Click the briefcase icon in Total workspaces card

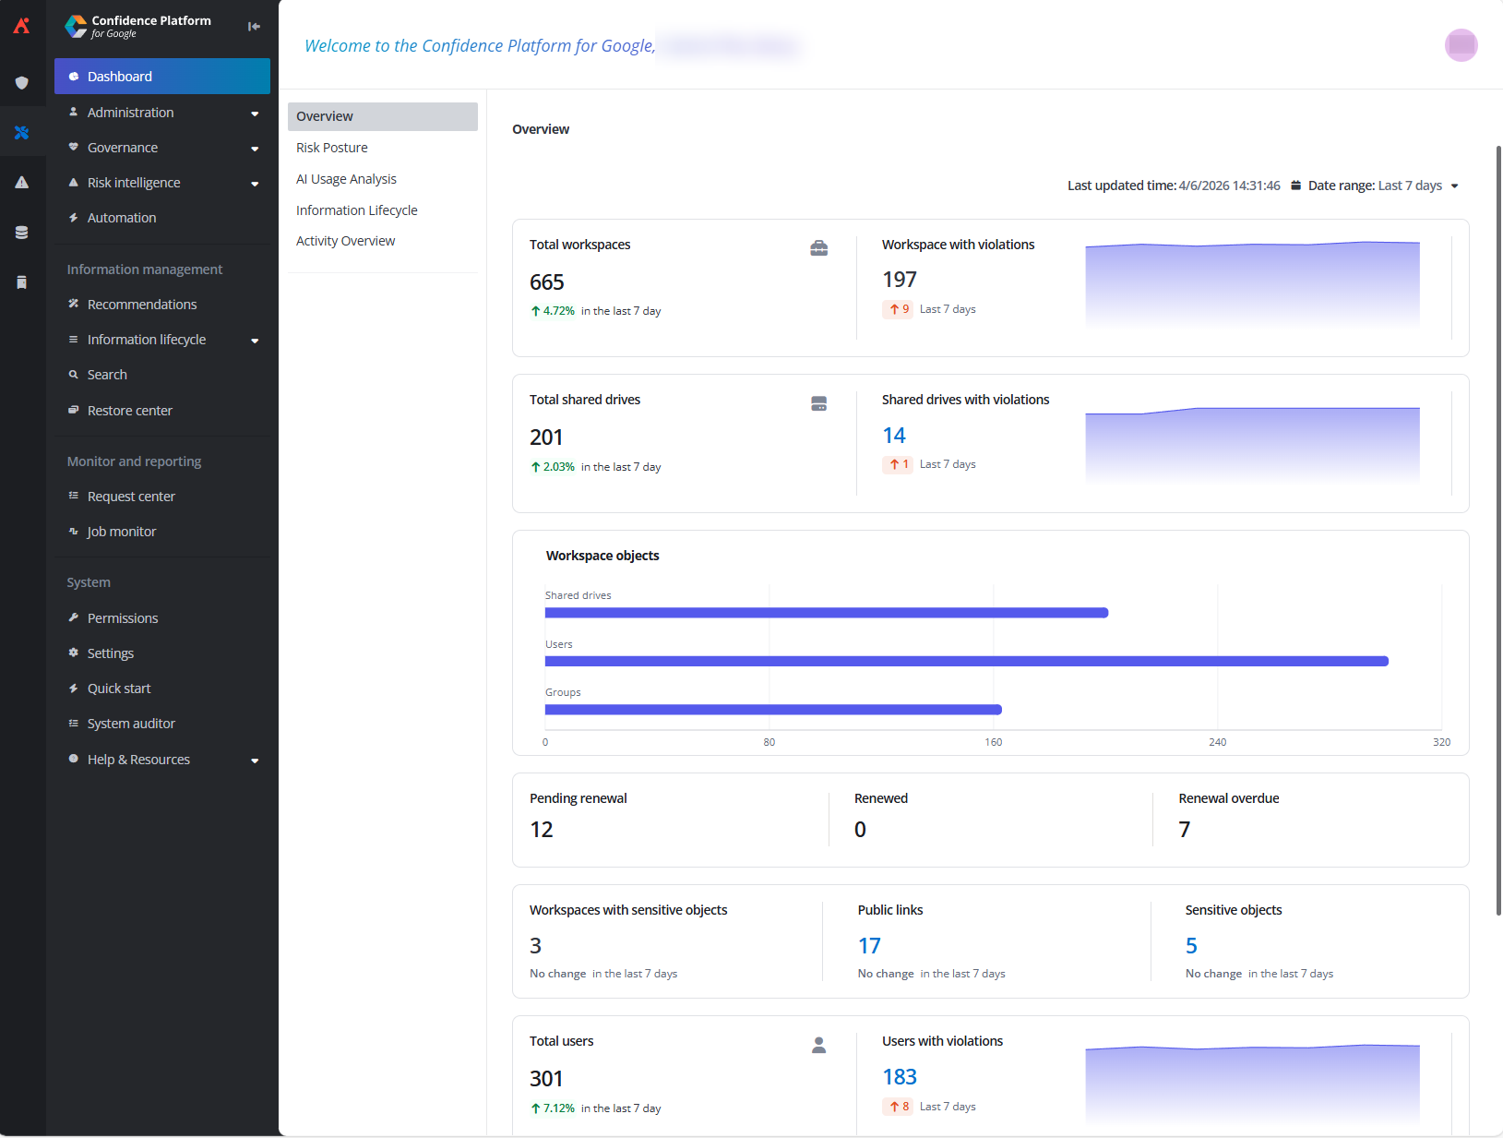click(818, 248)
